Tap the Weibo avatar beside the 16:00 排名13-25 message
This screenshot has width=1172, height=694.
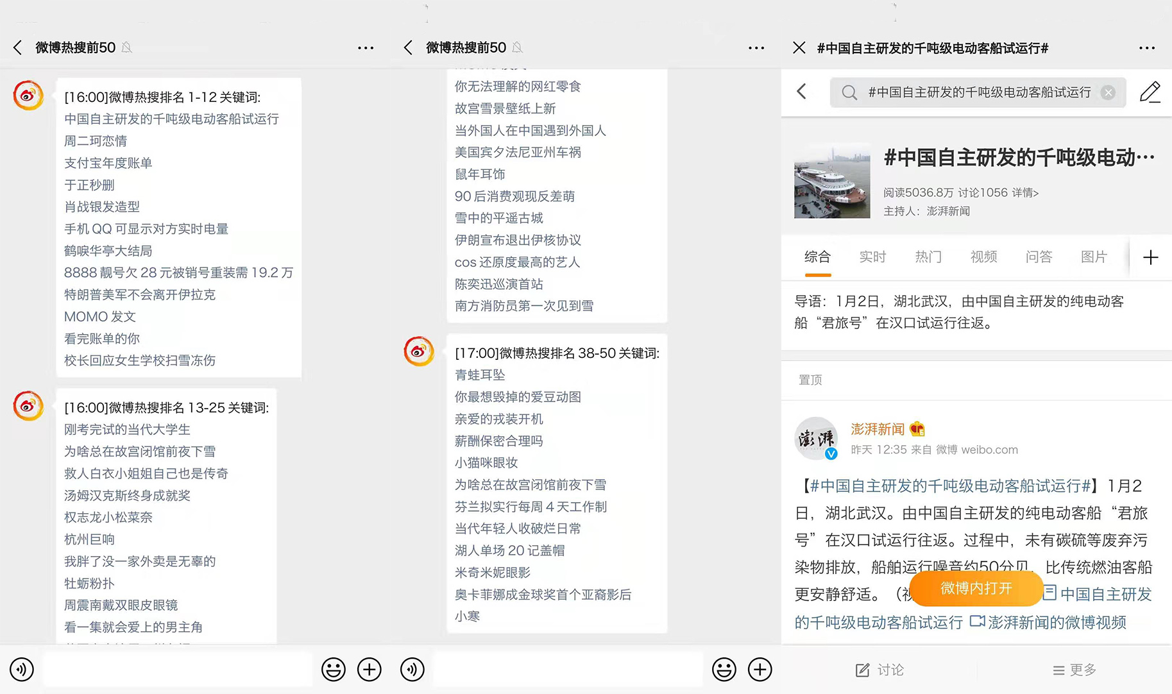point(28,406)
